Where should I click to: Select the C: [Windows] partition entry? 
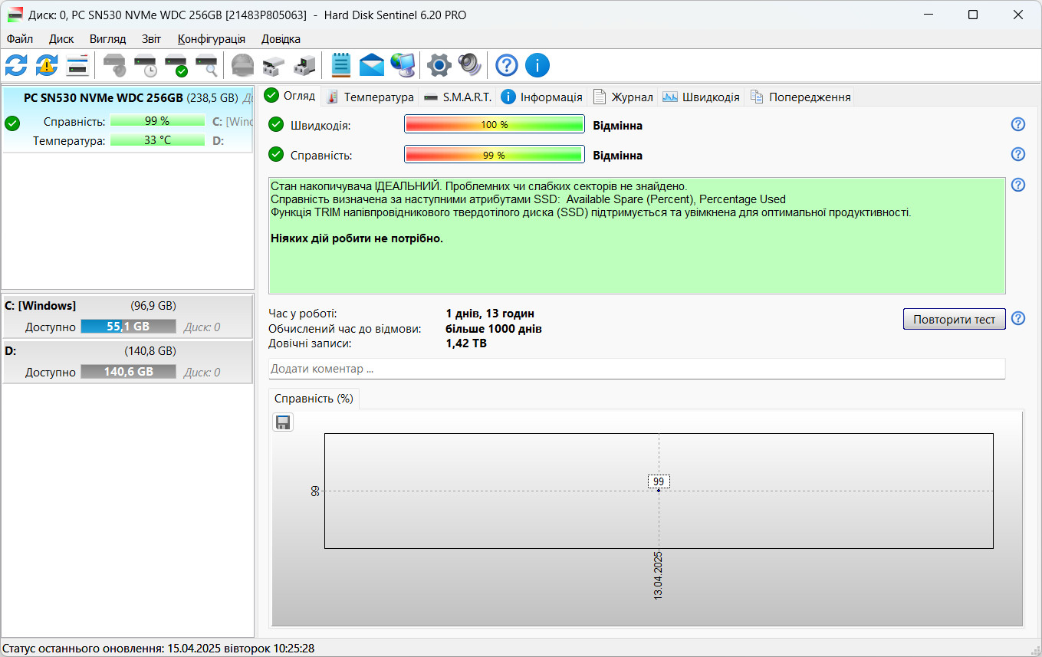click(x=127, y=316)
